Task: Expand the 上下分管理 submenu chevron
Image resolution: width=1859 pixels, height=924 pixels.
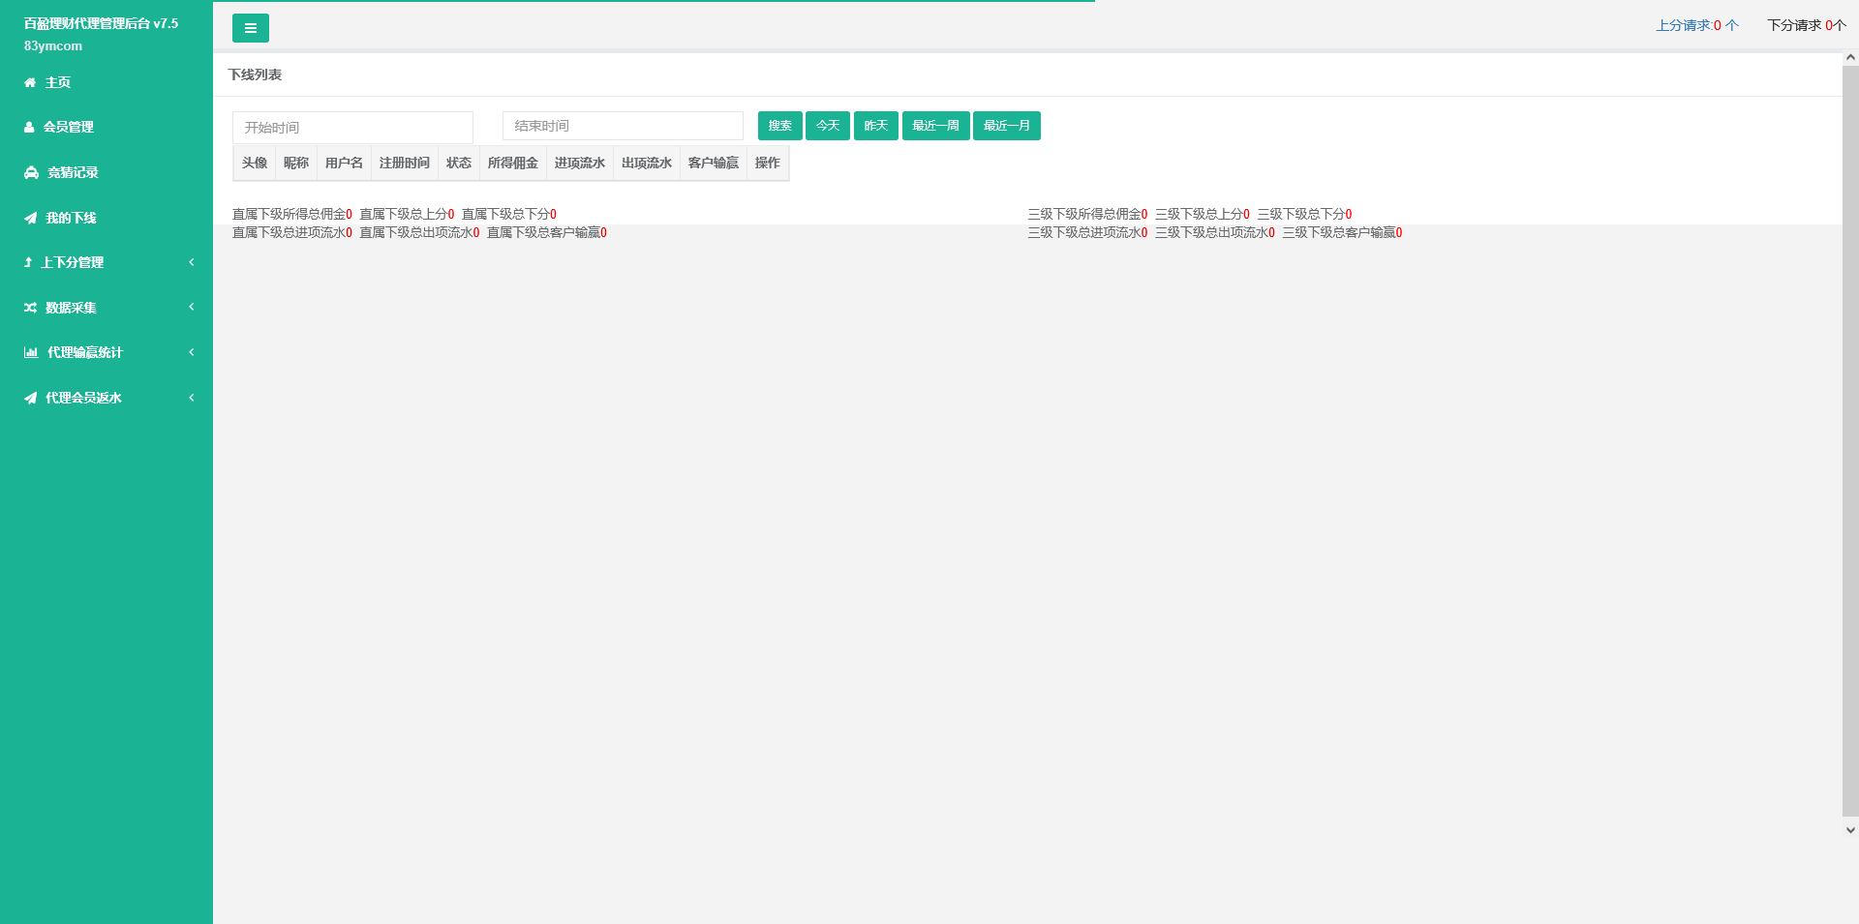Action: coord(192,262)
